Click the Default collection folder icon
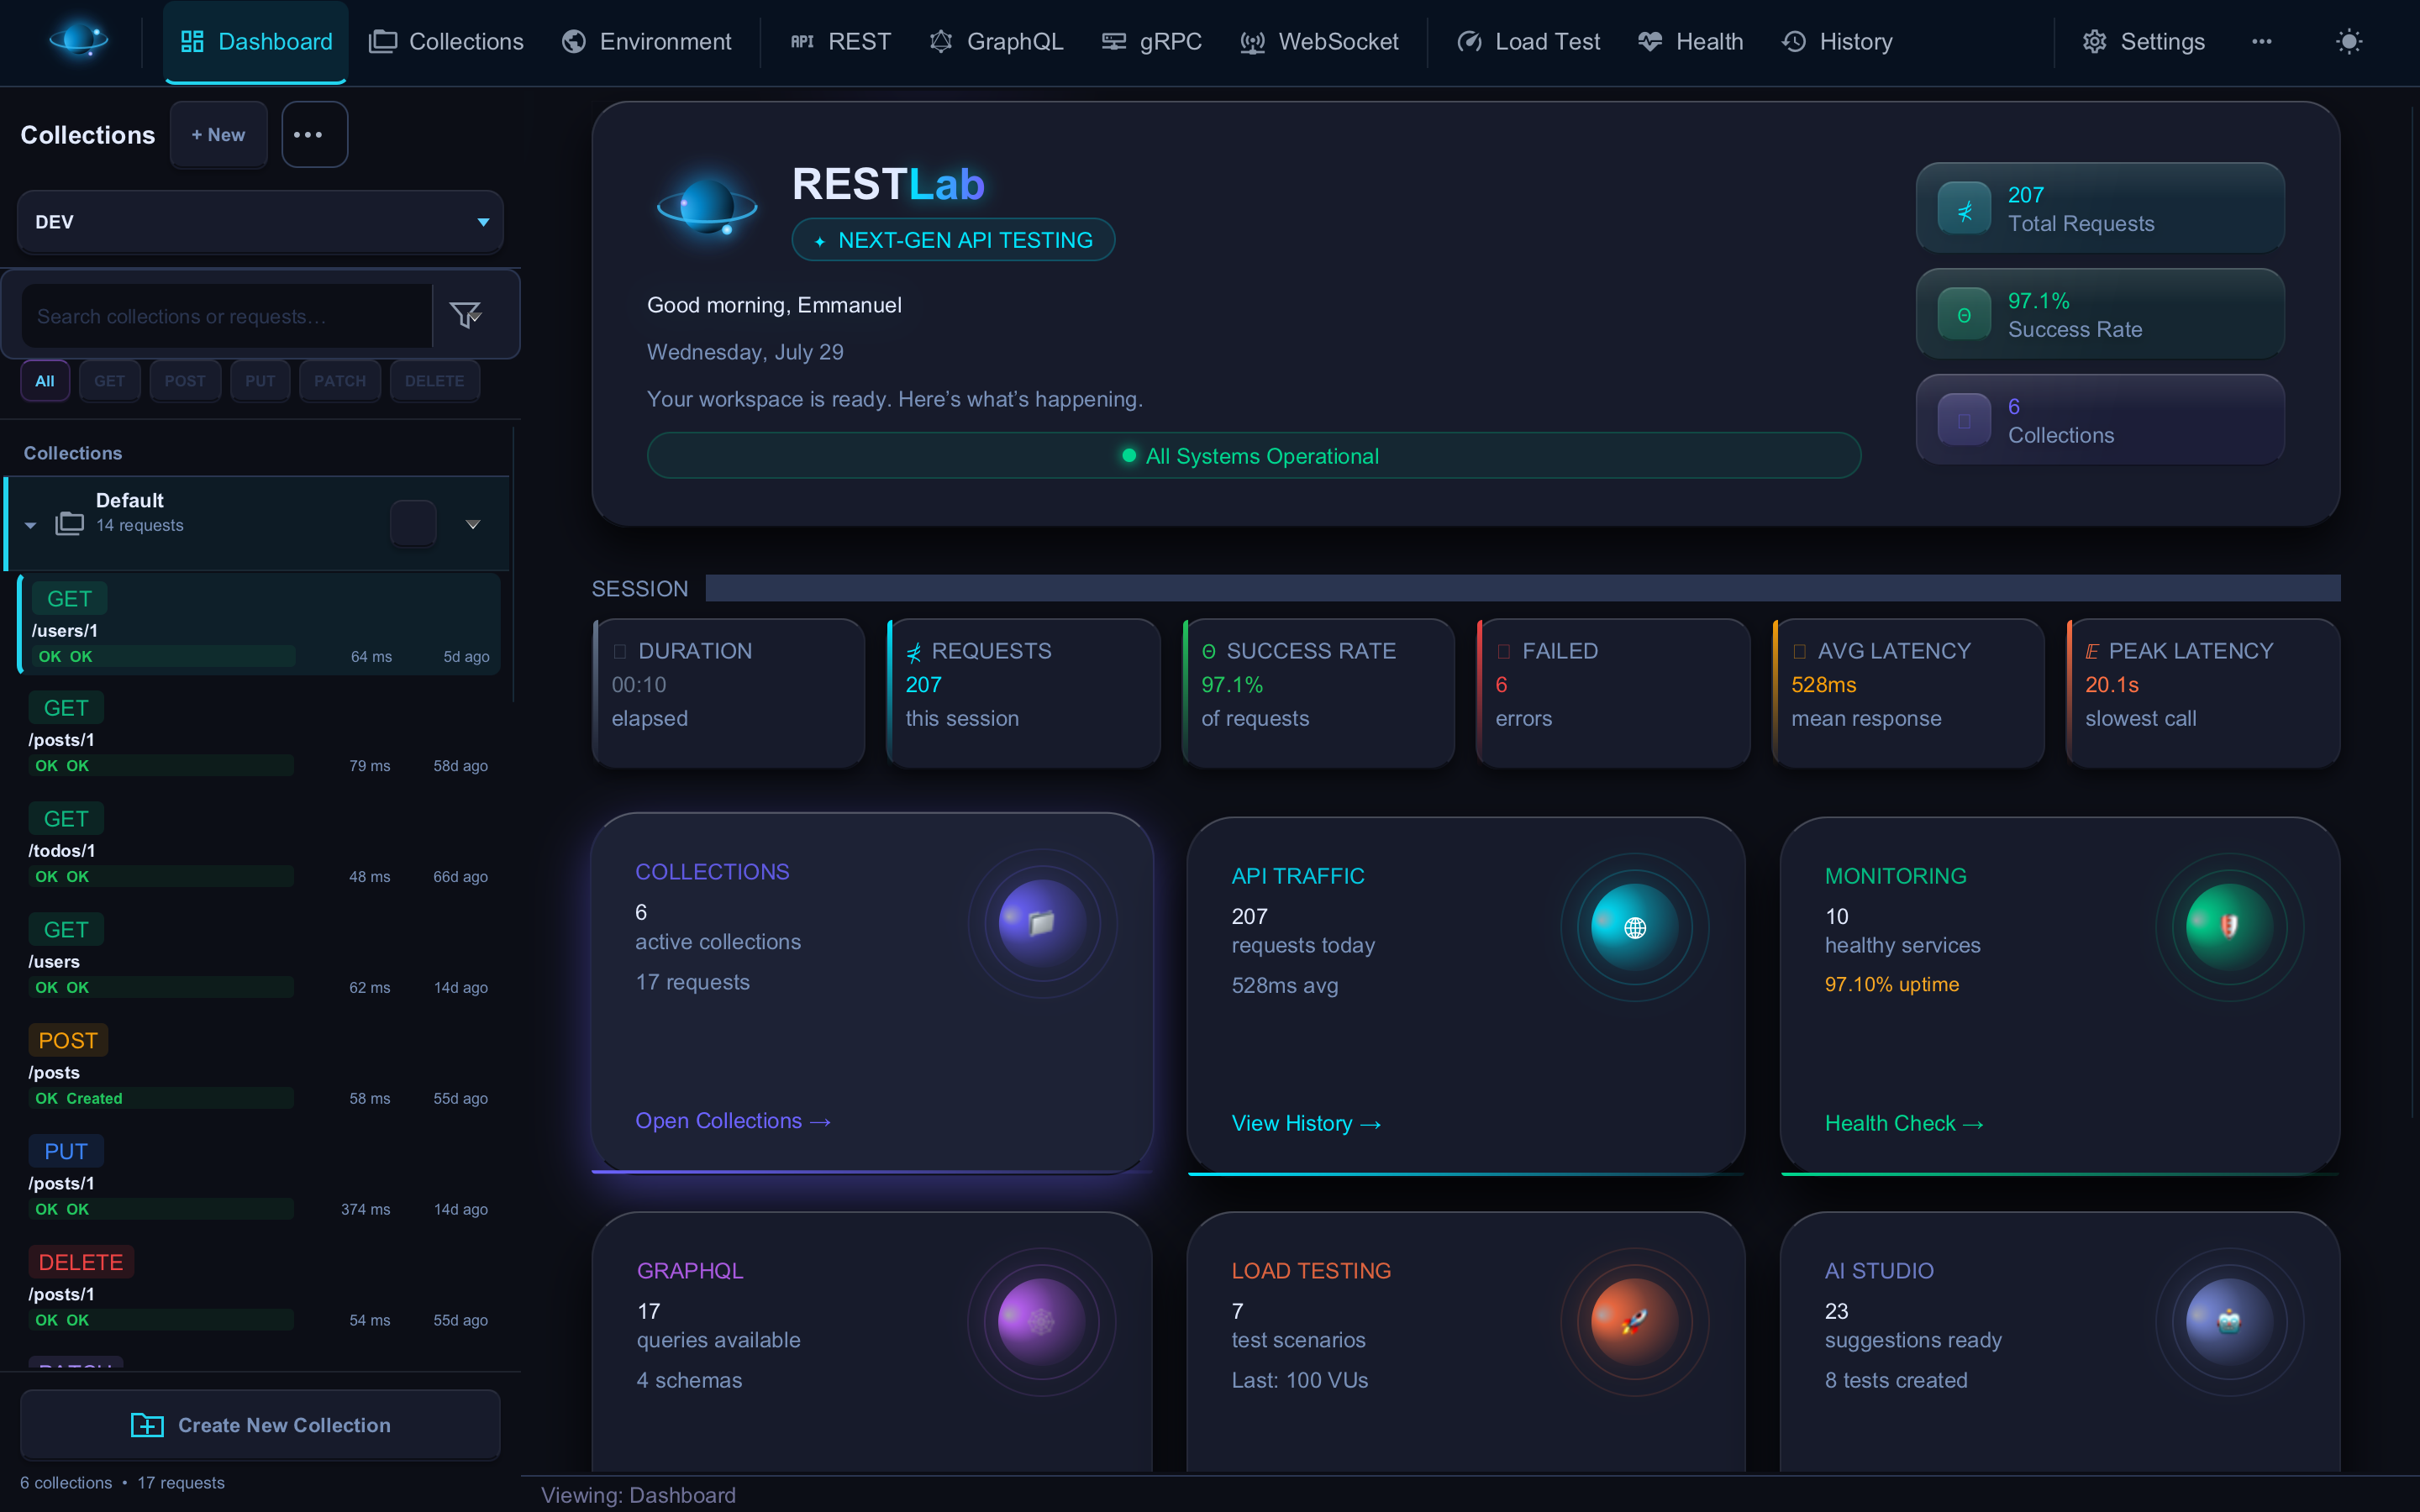The height and width of the screenshot is (1512, 2420). tap(69, 523)
